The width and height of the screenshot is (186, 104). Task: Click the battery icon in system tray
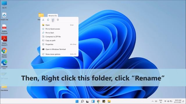coord(171,101)
